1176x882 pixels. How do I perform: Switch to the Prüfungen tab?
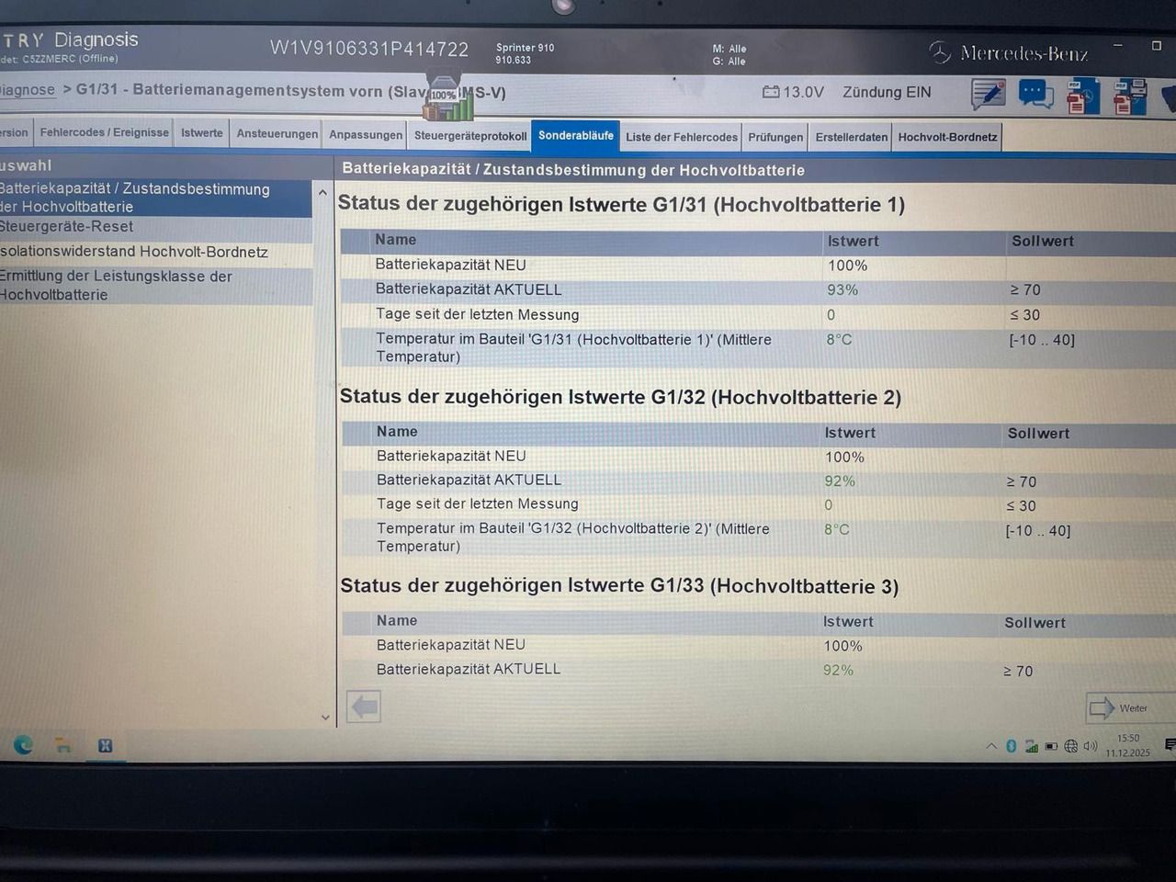(x=775, y=138)
